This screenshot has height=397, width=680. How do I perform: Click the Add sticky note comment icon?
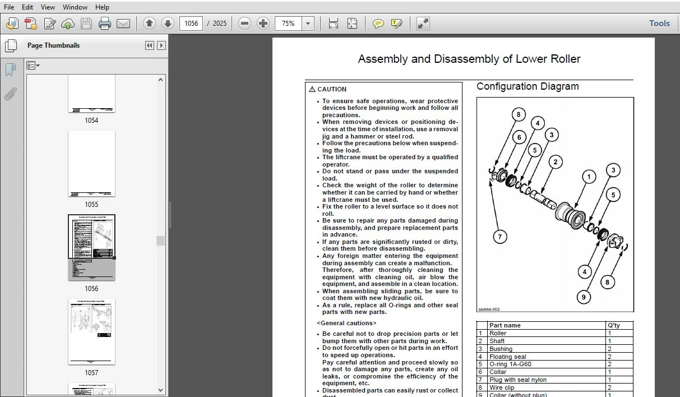point(378,24)
